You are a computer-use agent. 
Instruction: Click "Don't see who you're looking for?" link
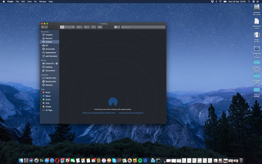131,113
